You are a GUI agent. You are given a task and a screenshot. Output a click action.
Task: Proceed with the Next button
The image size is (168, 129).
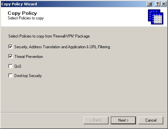123,120
